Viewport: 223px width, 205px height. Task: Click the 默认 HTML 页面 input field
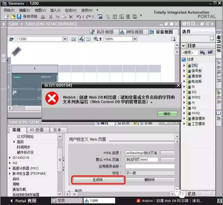[141, 159]
